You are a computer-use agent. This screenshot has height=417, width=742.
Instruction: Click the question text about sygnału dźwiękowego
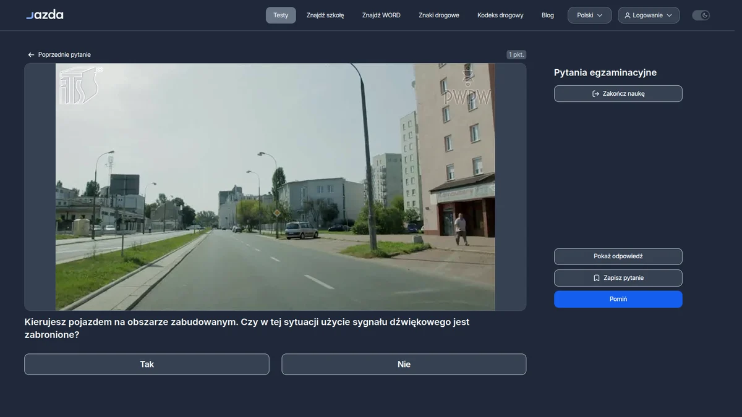(247, 328)
